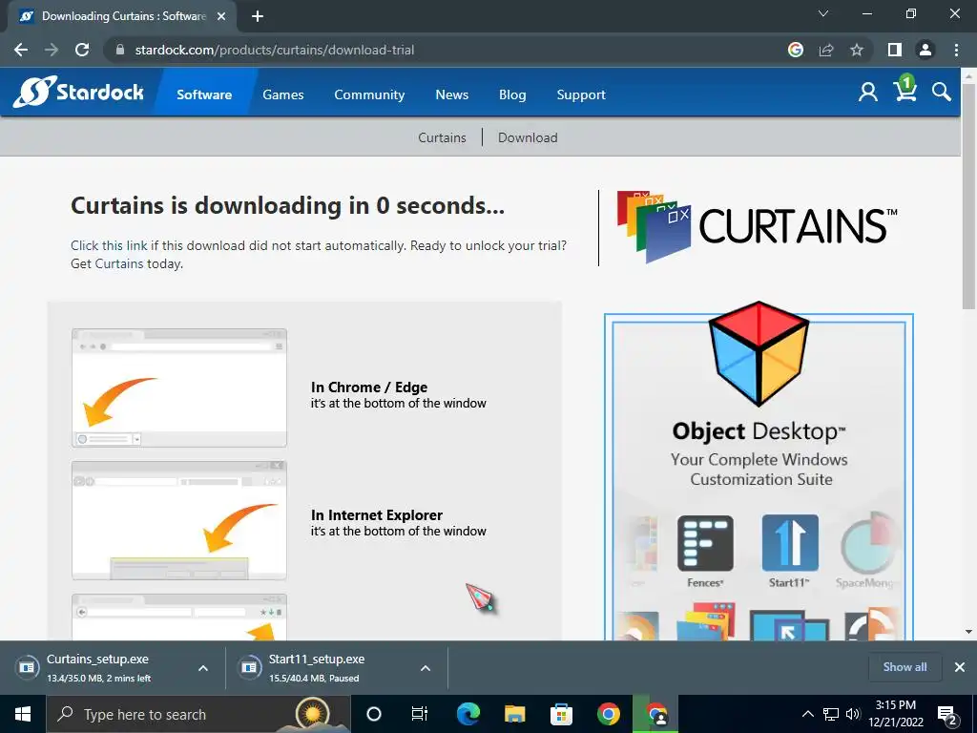The width and height of the screenshot is (977, 733).
Task: Click the Chrome / Edge instruction thumbnail
Action: 179,387
